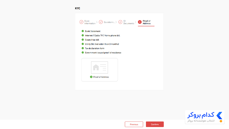Click "Utility Bill (not older than 3 months)" text
This screenshot has height=129, width=229.
point(102,44)
